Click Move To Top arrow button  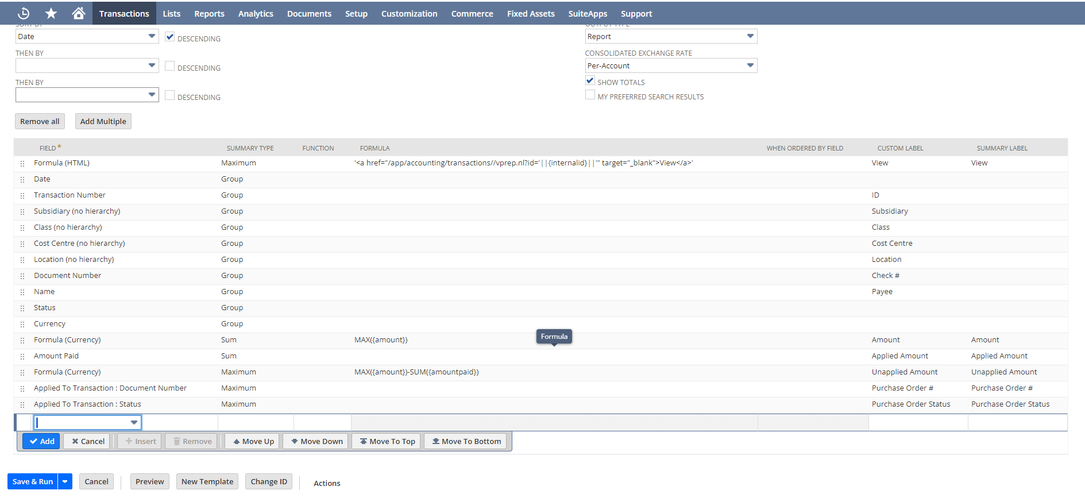pos(387,441)
